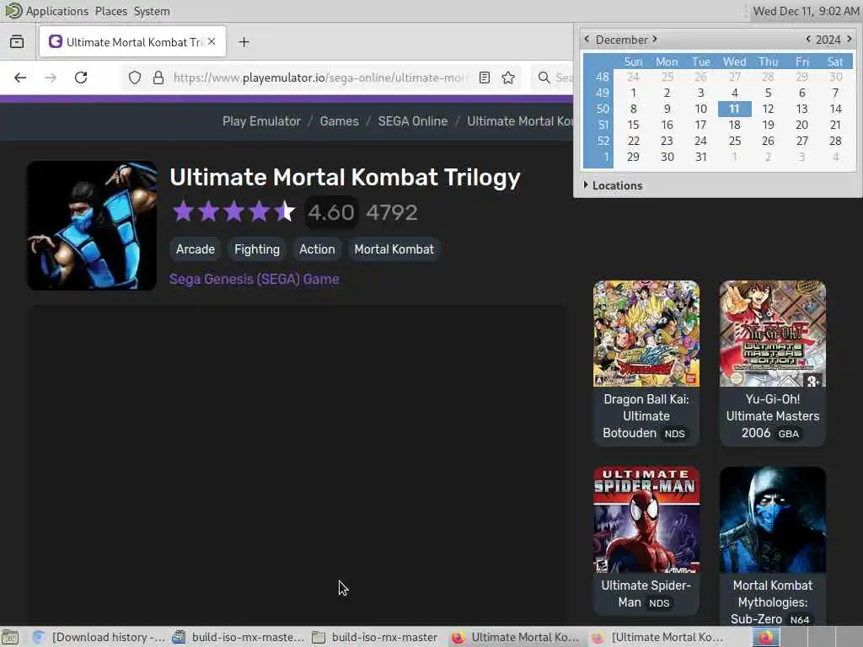Select the Ultimate Mortal Kombat Trilogy tab
This screenshot has height=647, width=863.
[132, 42]
